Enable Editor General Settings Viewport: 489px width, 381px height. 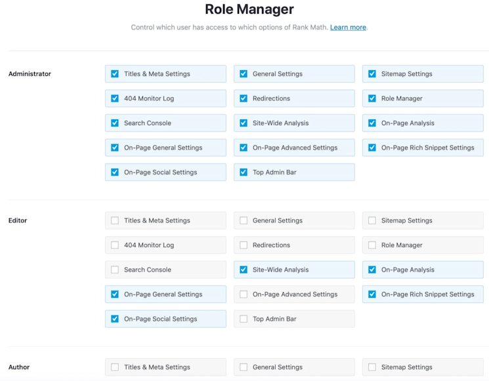click(244, 220)
